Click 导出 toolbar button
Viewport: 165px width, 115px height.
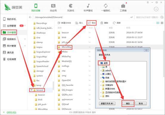click(92, 23)
